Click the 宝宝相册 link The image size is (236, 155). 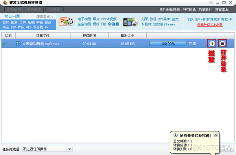(x=84, y=24)
